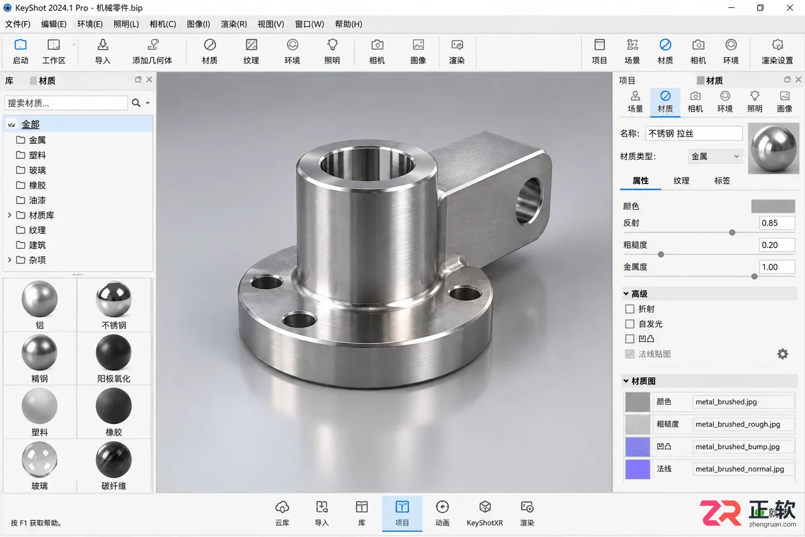Click metal_brushed.jpg color map entry

(x=743, y=402)
